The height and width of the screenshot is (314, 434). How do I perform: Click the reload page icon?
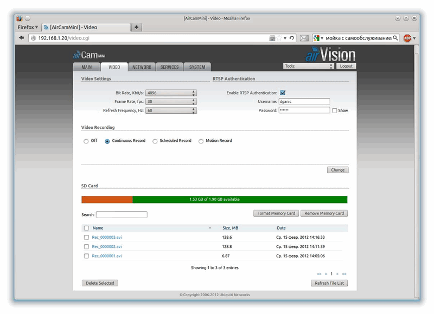pyautogui.click(x=292, y=38)
